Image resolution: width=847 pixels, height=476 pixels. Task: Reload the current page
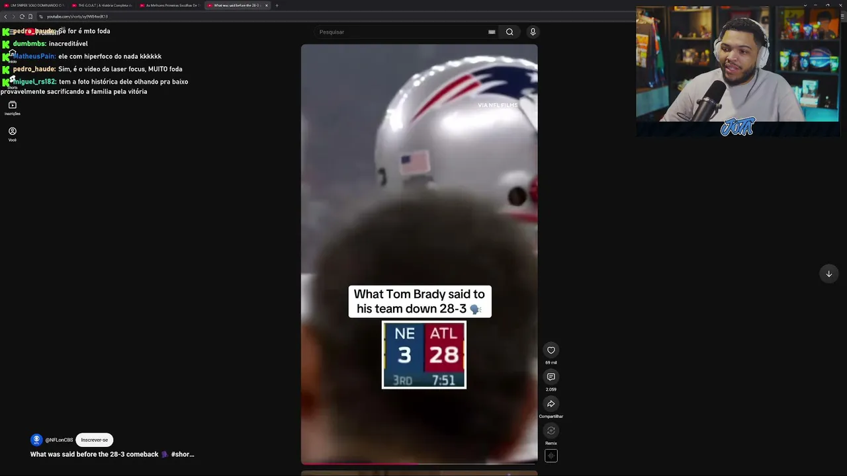22,17
